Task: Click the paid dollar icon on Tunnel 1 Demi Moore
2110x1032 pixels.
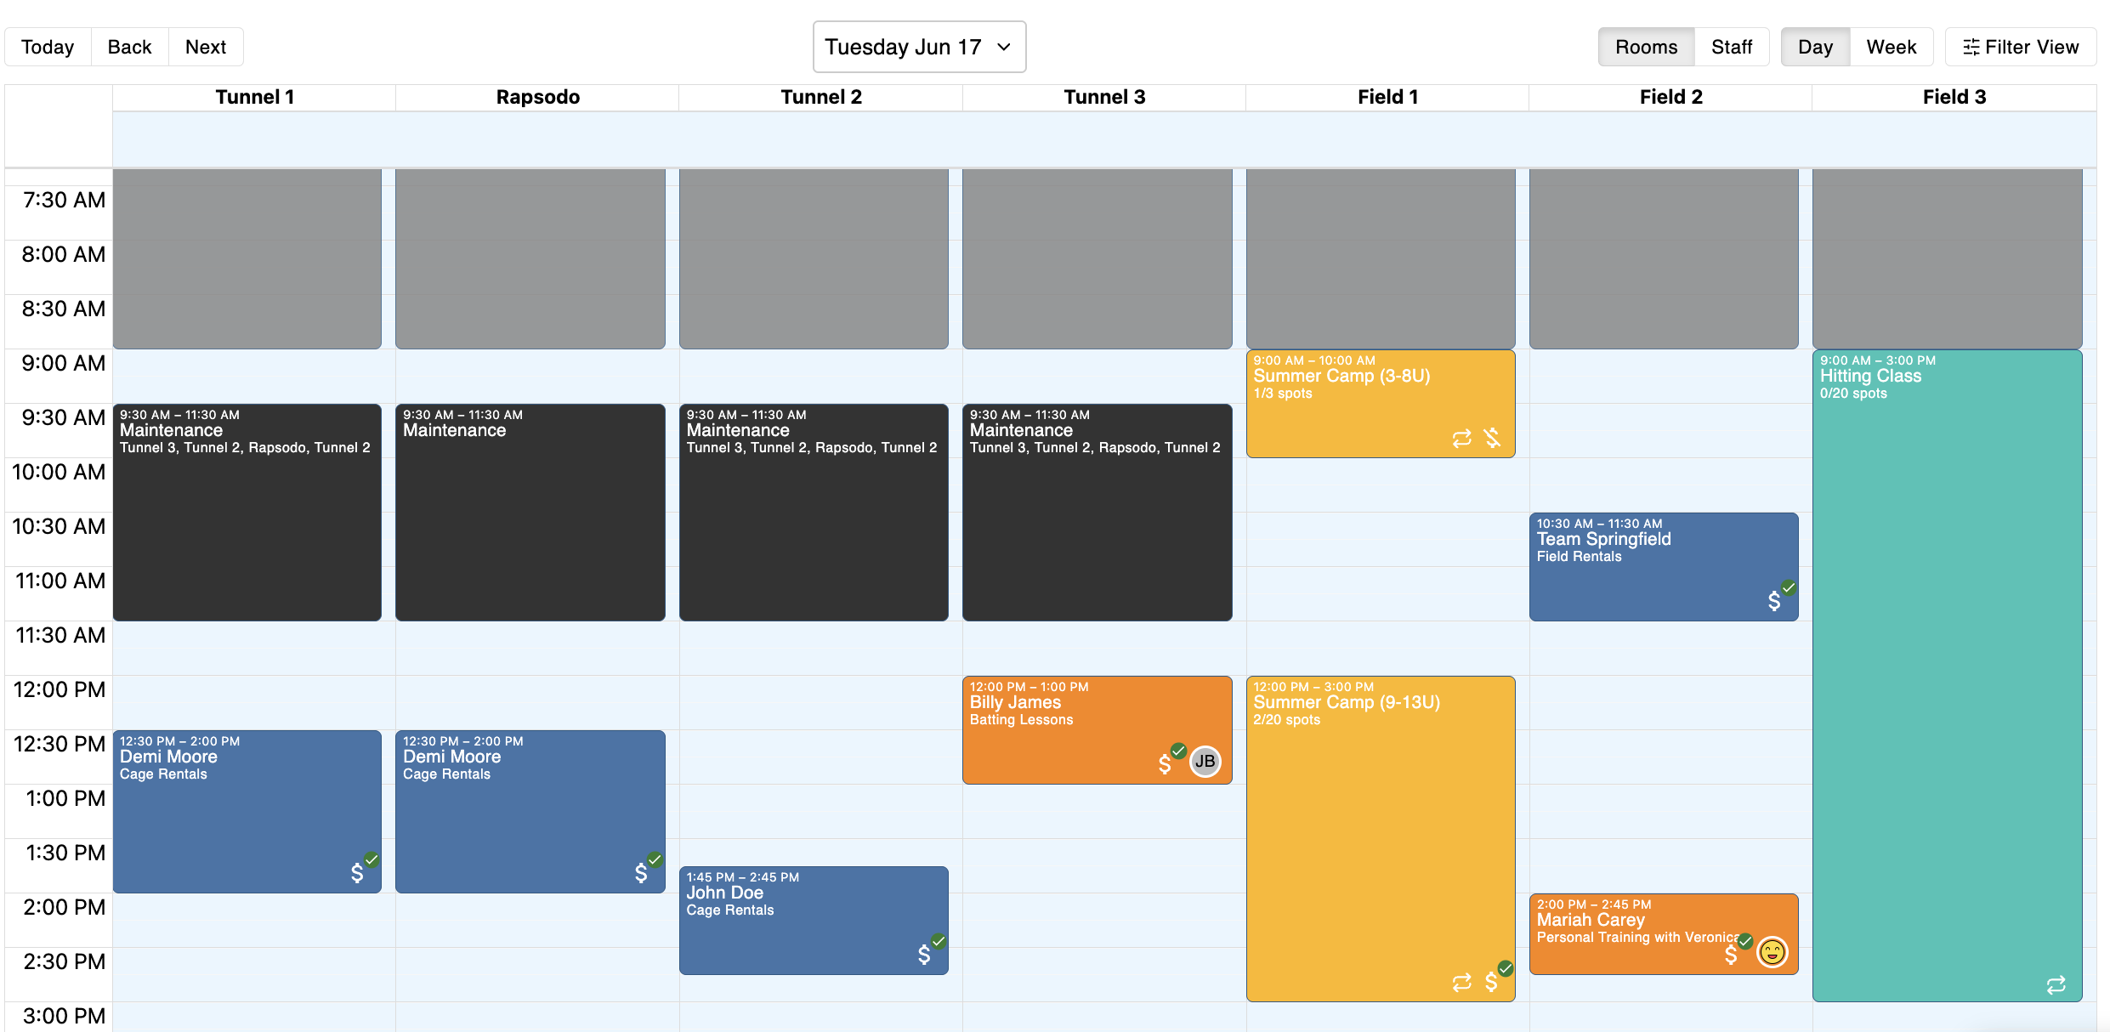Action: [x=358, y=872]
